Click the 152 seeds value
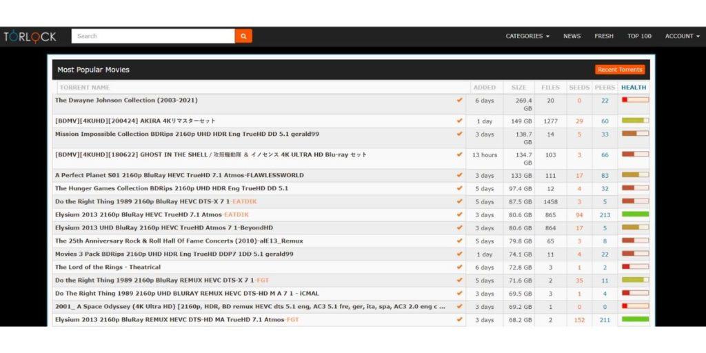Screen dimensions: 706x353 pyautogui.click(x=579, y=320)
